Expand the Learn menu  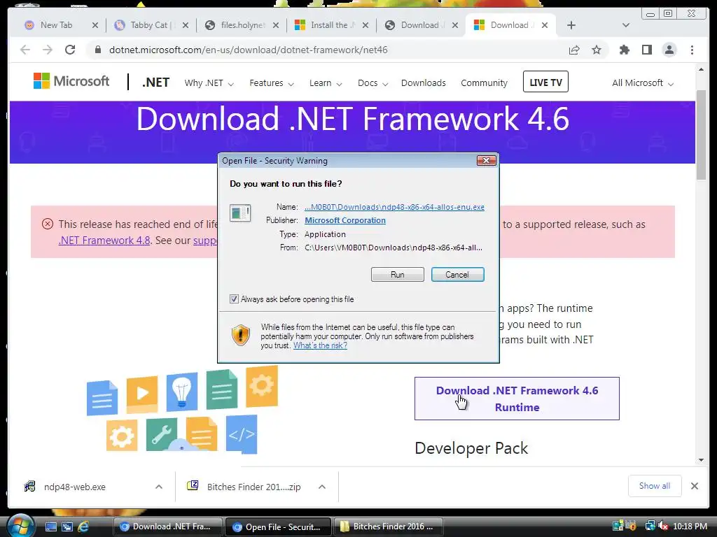[x=326, y=83]
